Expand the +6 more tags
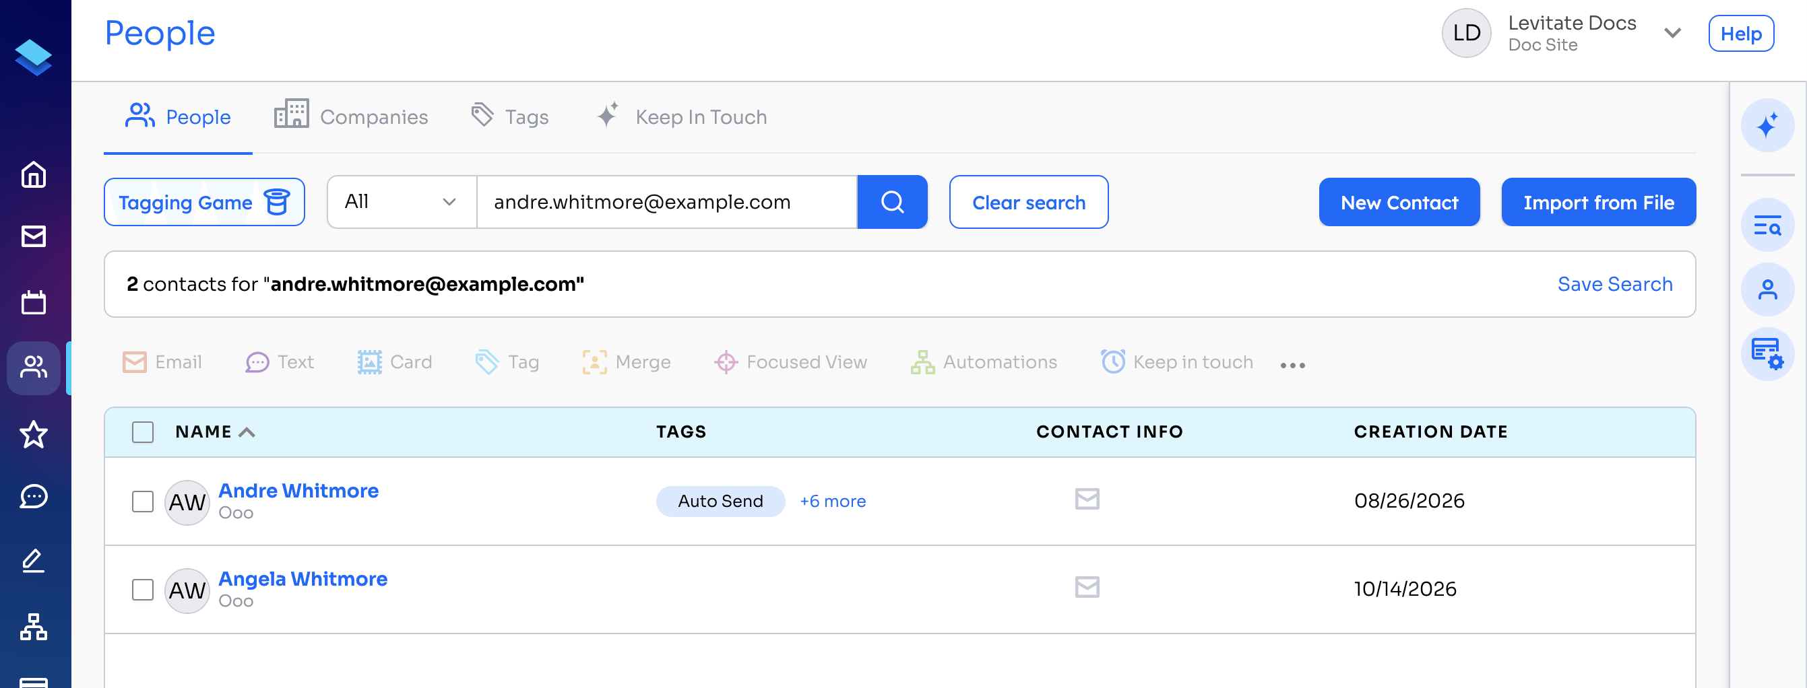This screenshot has width=1807, height=688. [x=833, y=502]
